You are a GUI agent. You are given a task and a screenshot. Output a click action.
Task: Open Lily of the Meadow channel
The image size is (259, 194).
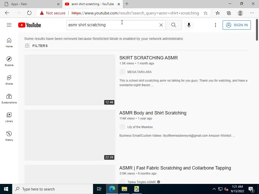click(140, 127)
